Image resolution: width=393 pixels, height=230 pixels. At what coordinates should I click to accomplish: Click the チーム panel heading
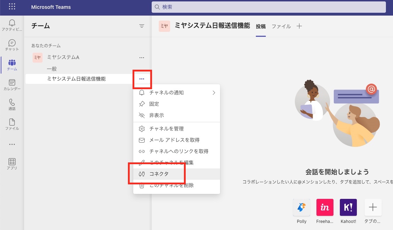click(41, 26)
